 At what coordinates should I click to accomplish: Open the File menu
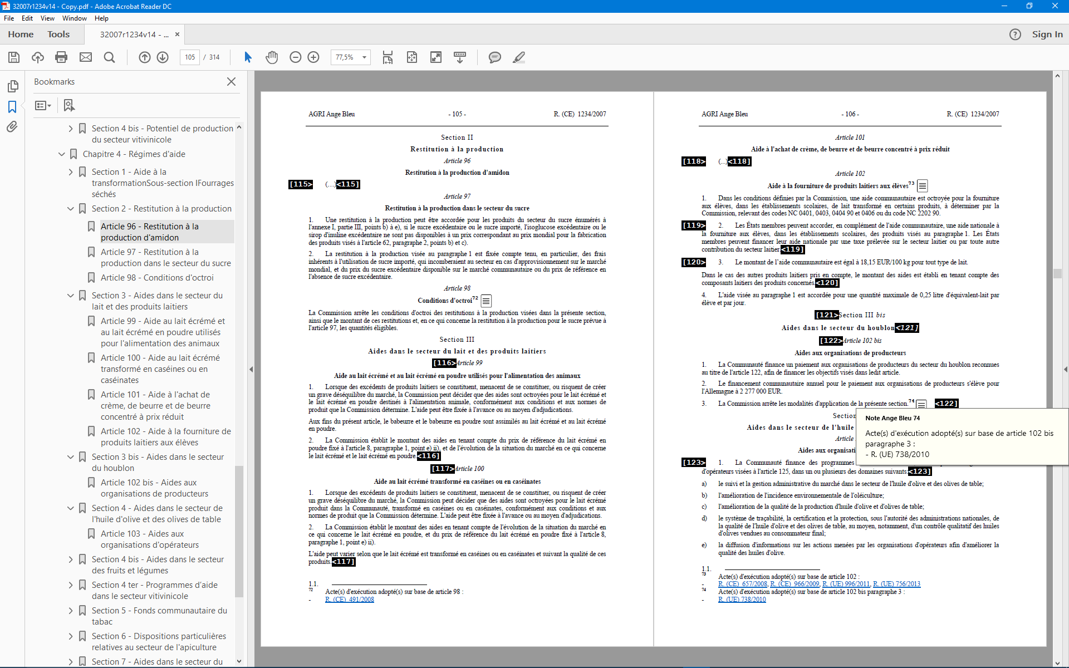pos(9,18)
